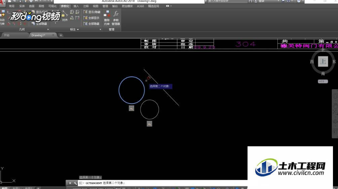Screen dimensions: 338x189
Task: Click the 上 face of the ViewCube
Action: (x=323, y=62)
